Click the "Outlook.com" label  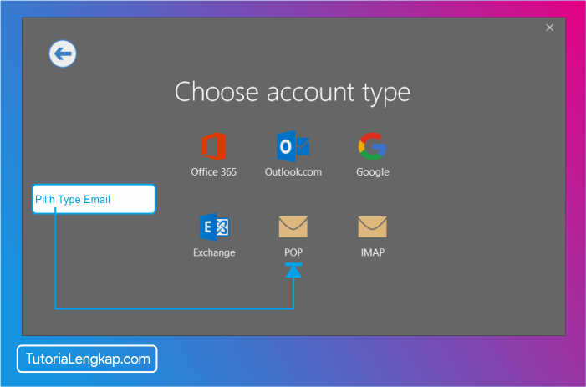click(293, 172)
